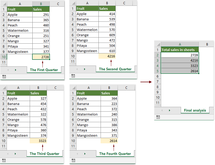
Task: Select column B header in the First Quarter sheet
Action: pos(41,4)
